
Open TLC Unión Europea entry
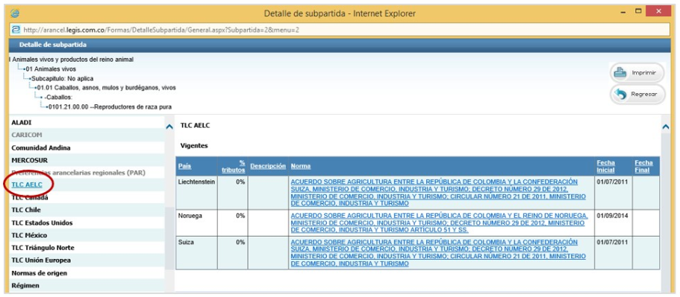(x=41, y=261)
